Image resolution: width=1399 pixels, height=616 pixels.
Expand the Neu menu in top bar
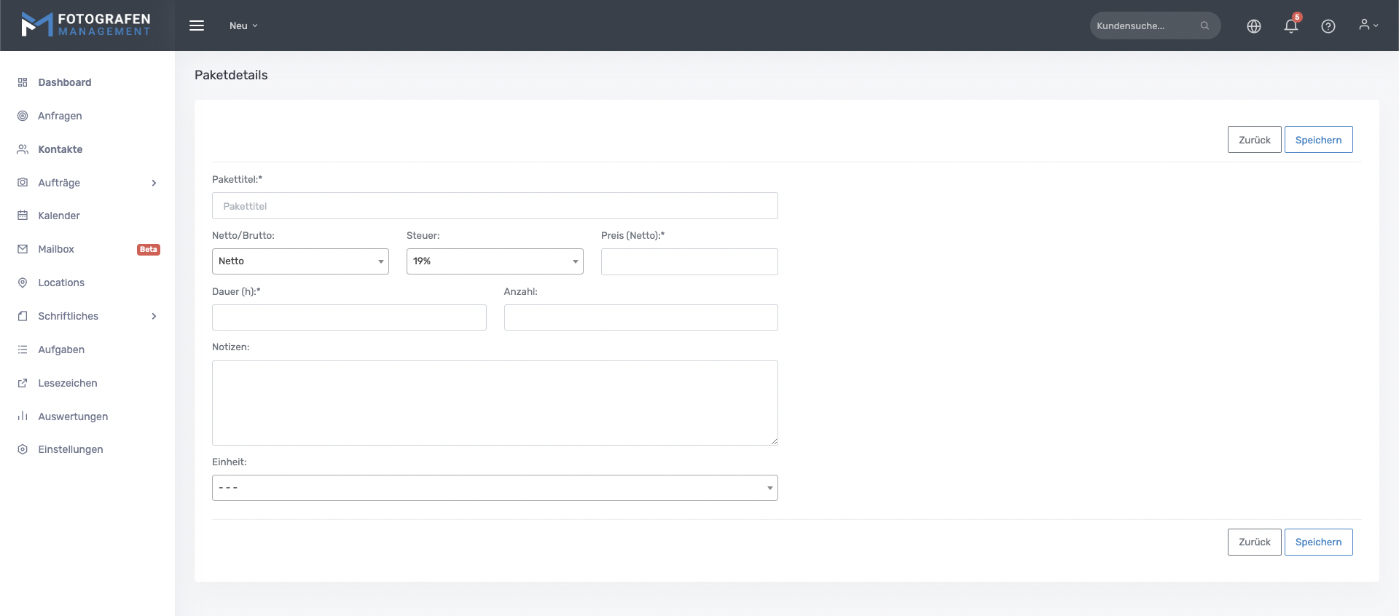pos(243,25)
